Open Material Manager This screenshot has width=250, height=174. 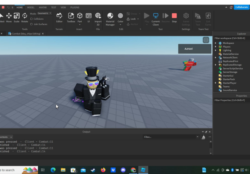coord(110,19)
